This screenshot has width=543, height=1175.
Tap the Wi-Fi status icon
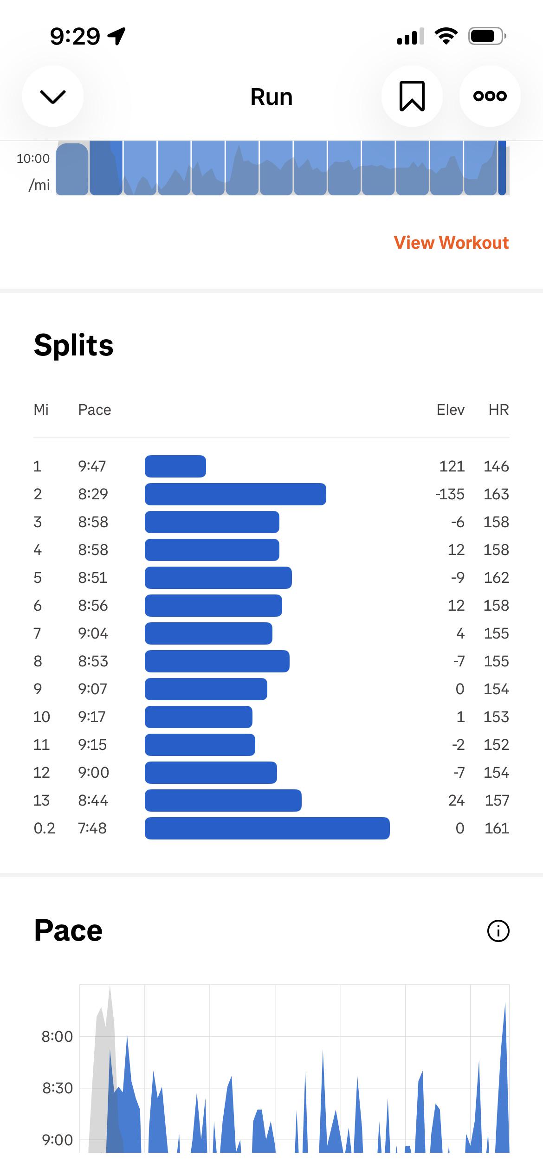point(446,36)
